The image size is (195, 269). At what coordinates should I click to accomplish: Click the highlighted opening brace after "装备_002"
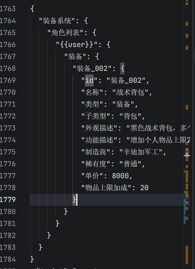pyautogui.click(x=122, y=68)
